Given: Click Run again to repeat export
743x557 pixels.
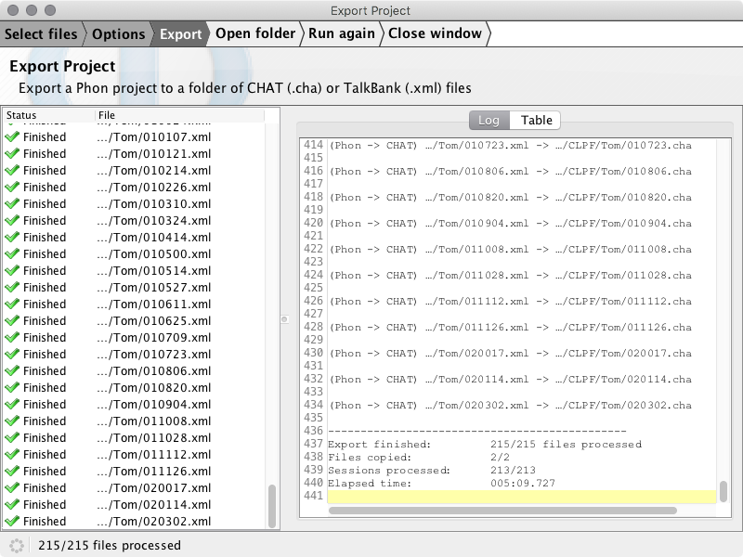Looking at the screenshot, I should tap(342, 33).
